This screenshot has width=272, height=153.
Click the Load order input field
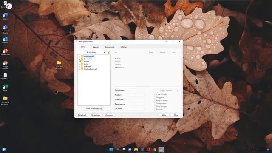pos(137,99)
